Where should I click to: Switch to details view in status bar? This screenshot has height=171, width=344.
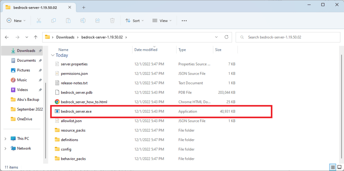pyautogui.click(x=333, y=167)
